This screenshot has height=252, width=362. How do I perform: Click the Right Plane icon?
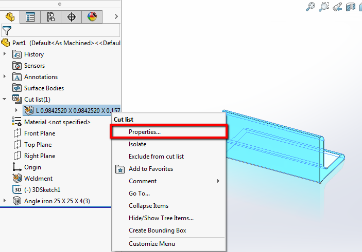[x=17, y=156]
